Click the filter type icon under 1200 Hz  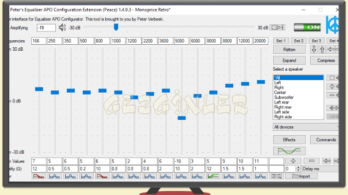[134, 177]
